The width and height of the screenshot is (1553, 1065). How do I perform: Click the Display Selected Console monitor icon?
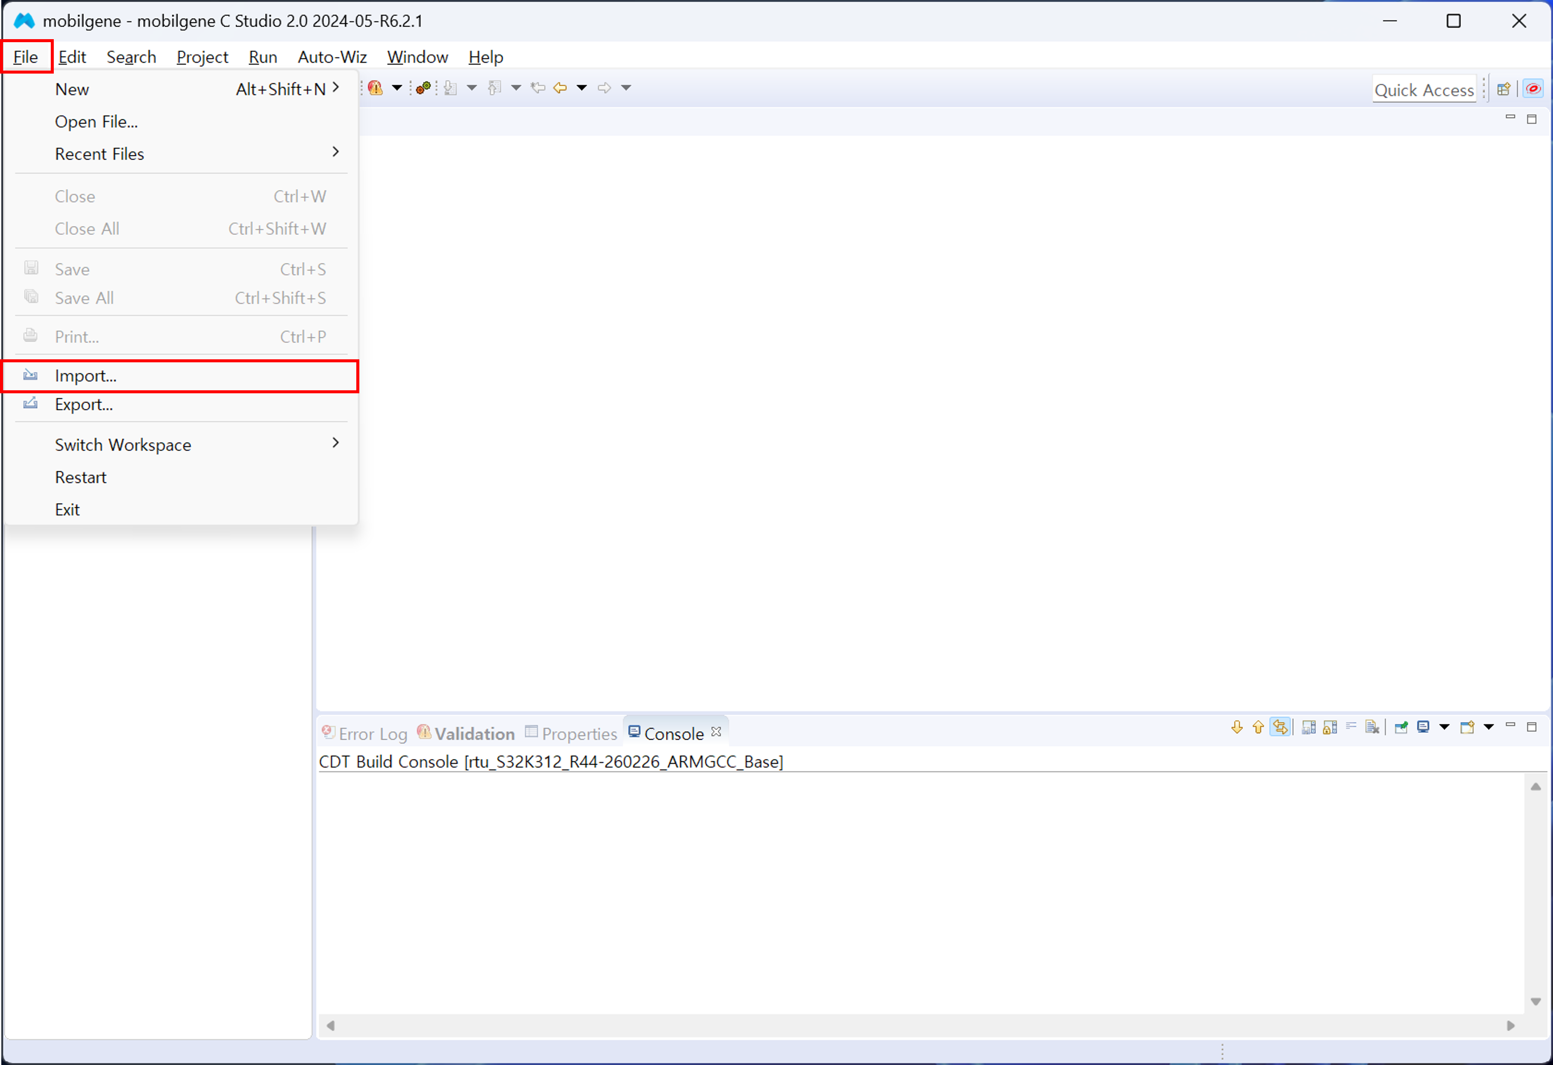point(1423,727)
